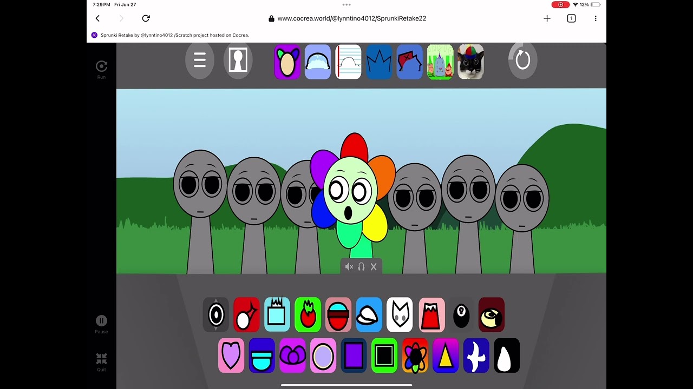
Task: Click the Run button in the sidebar
Action: (x=101, y=69)
